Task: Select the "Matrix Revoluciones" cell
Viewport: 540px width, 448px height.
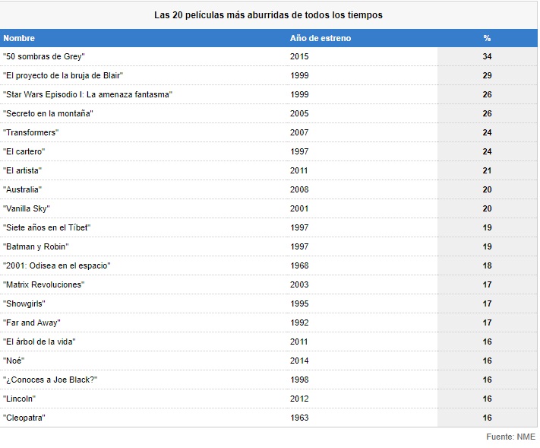Action: click(x=43, y=284)
